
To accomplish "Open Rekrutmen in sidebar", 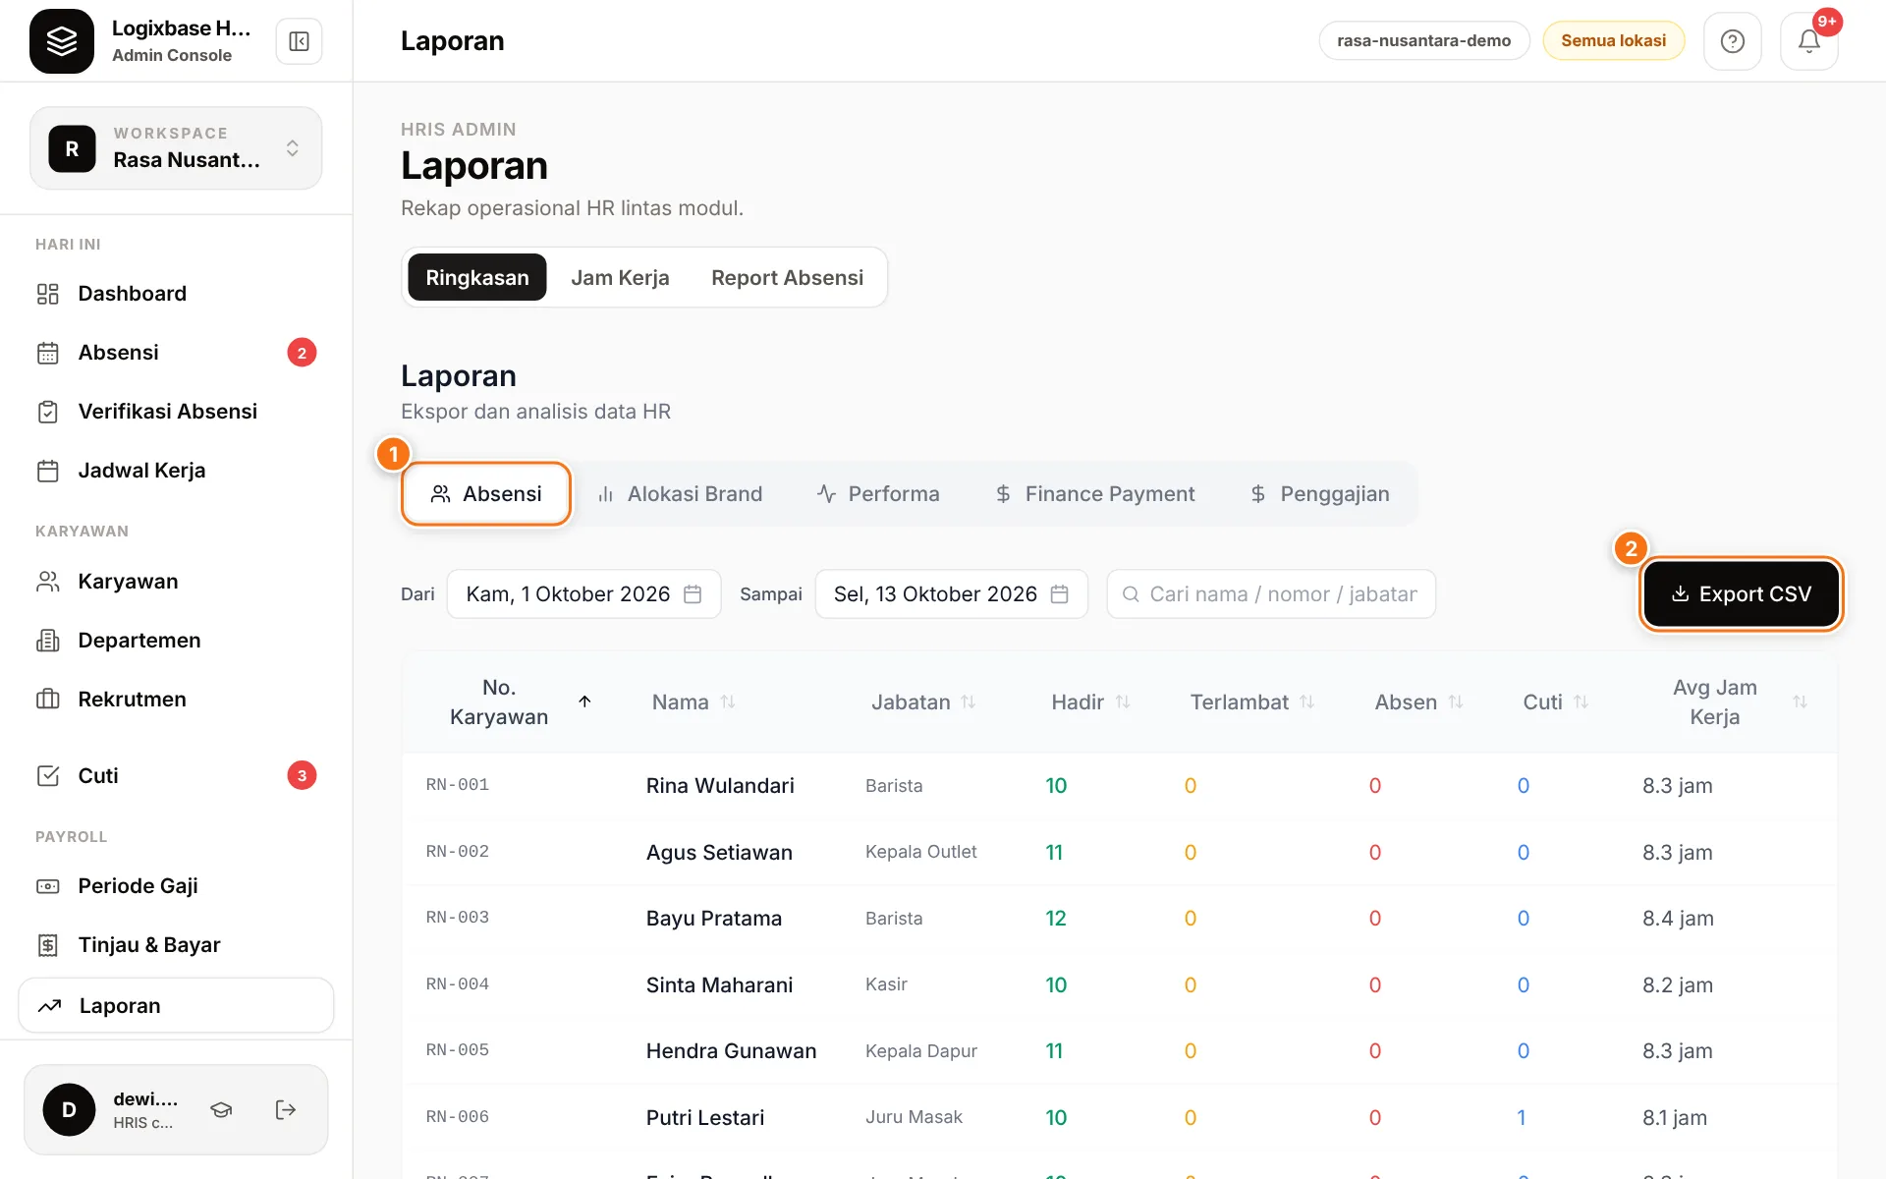I will (176, 700).
